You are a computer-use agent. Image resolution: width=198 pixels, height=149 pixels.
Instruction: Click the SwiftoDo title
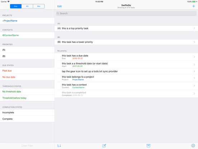coord(126,5)
